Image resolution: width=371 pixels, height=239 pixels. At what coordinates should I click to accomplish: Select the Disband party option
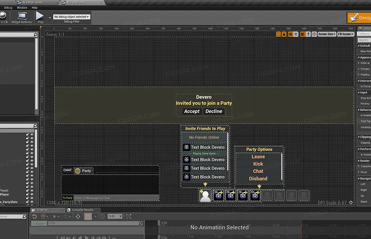pos(258,179)
